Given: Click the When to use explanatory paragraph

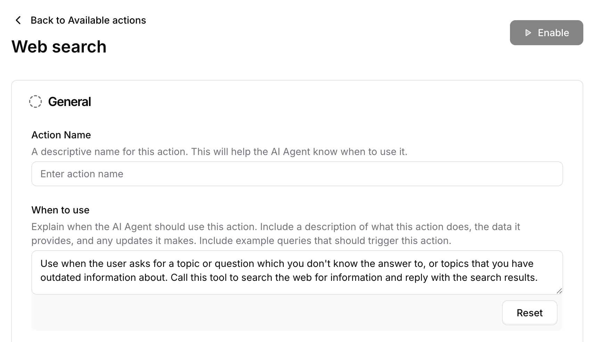Looking at the screenshot, I should tap(276, 234).
